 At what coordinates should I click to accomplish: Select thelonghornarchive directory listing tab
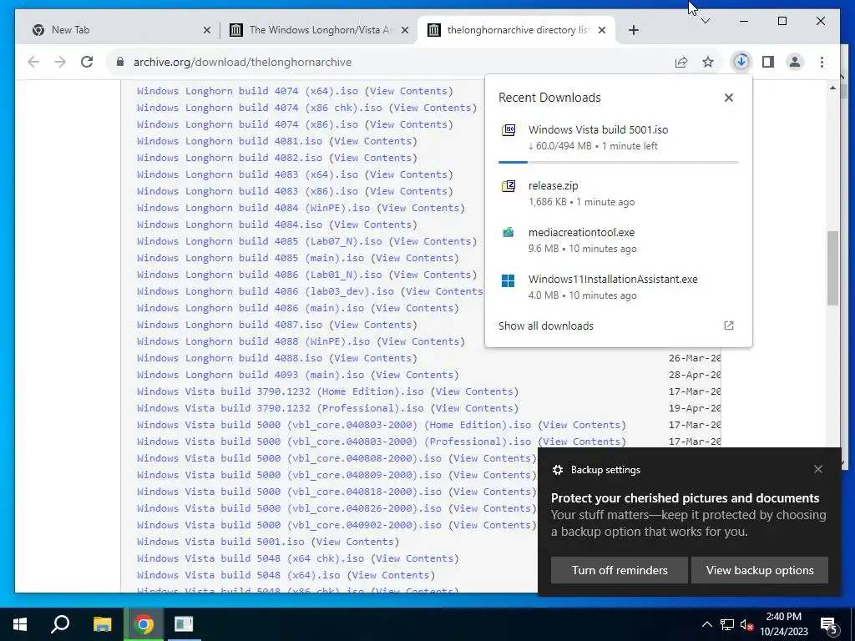click(515, 30)
